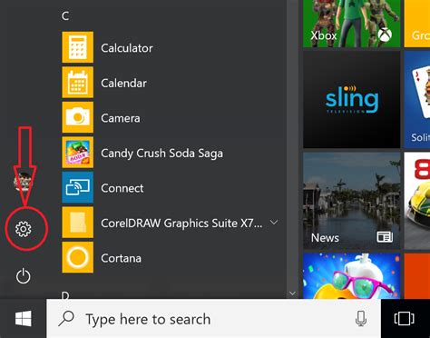Click the app list scroll down arrow
This screenshot has width=430, height=338.
[292, 293]
